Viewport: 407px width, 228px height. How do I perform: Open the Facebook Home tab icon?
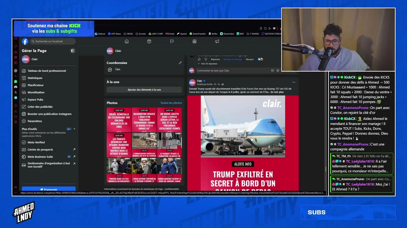[x=127, y=41]
